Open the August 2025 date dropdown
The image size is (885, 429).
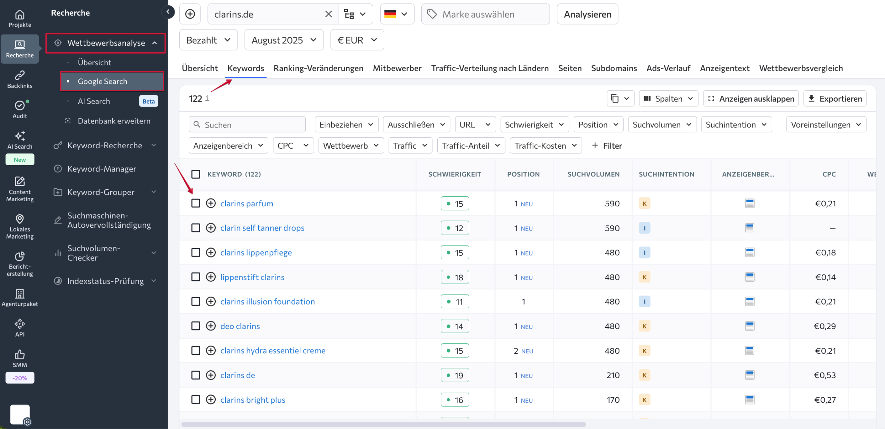(284, 40)
